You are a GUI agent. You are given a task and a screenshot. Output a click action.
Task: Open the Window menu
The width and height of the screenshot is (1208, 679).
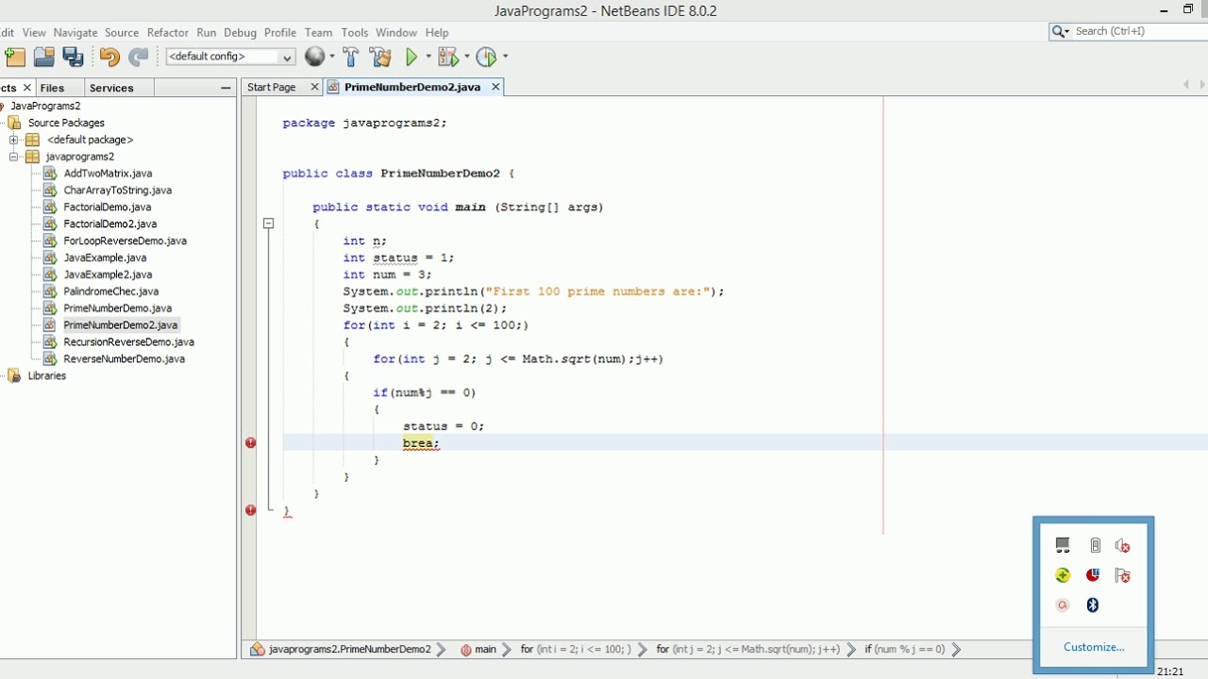(x=396, y=32)
